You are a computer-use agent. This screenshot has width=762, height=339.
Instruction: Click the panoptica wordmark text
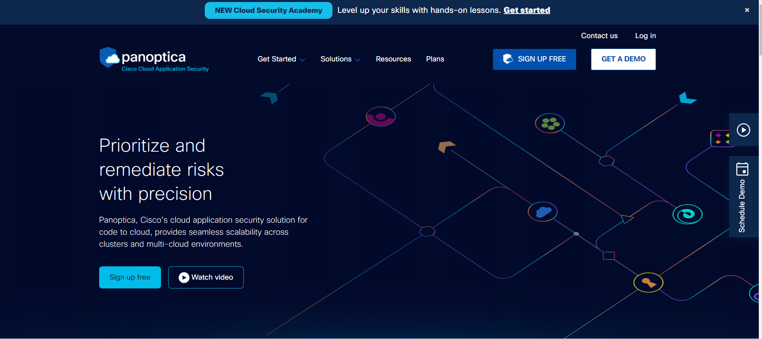click(153, 57)
